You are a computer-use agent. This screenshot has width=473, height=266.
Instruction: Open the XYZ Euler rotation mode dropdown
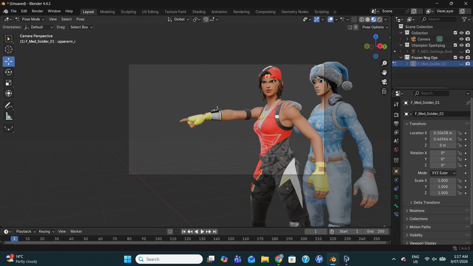pyautogui.click(x=443, y=173)
